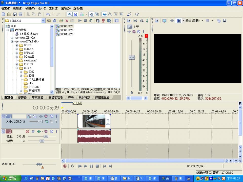Arm audio track 2 for recording
The width and height of the screenshot is (243, 182).
[28, 131]
